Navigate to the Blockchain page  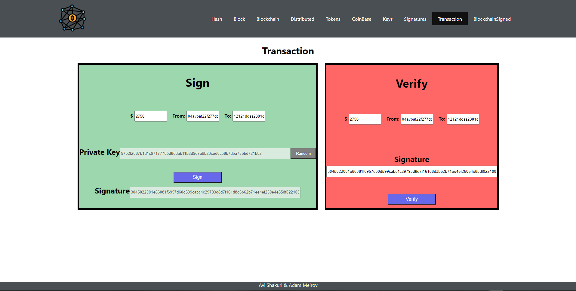click(267, 19)
